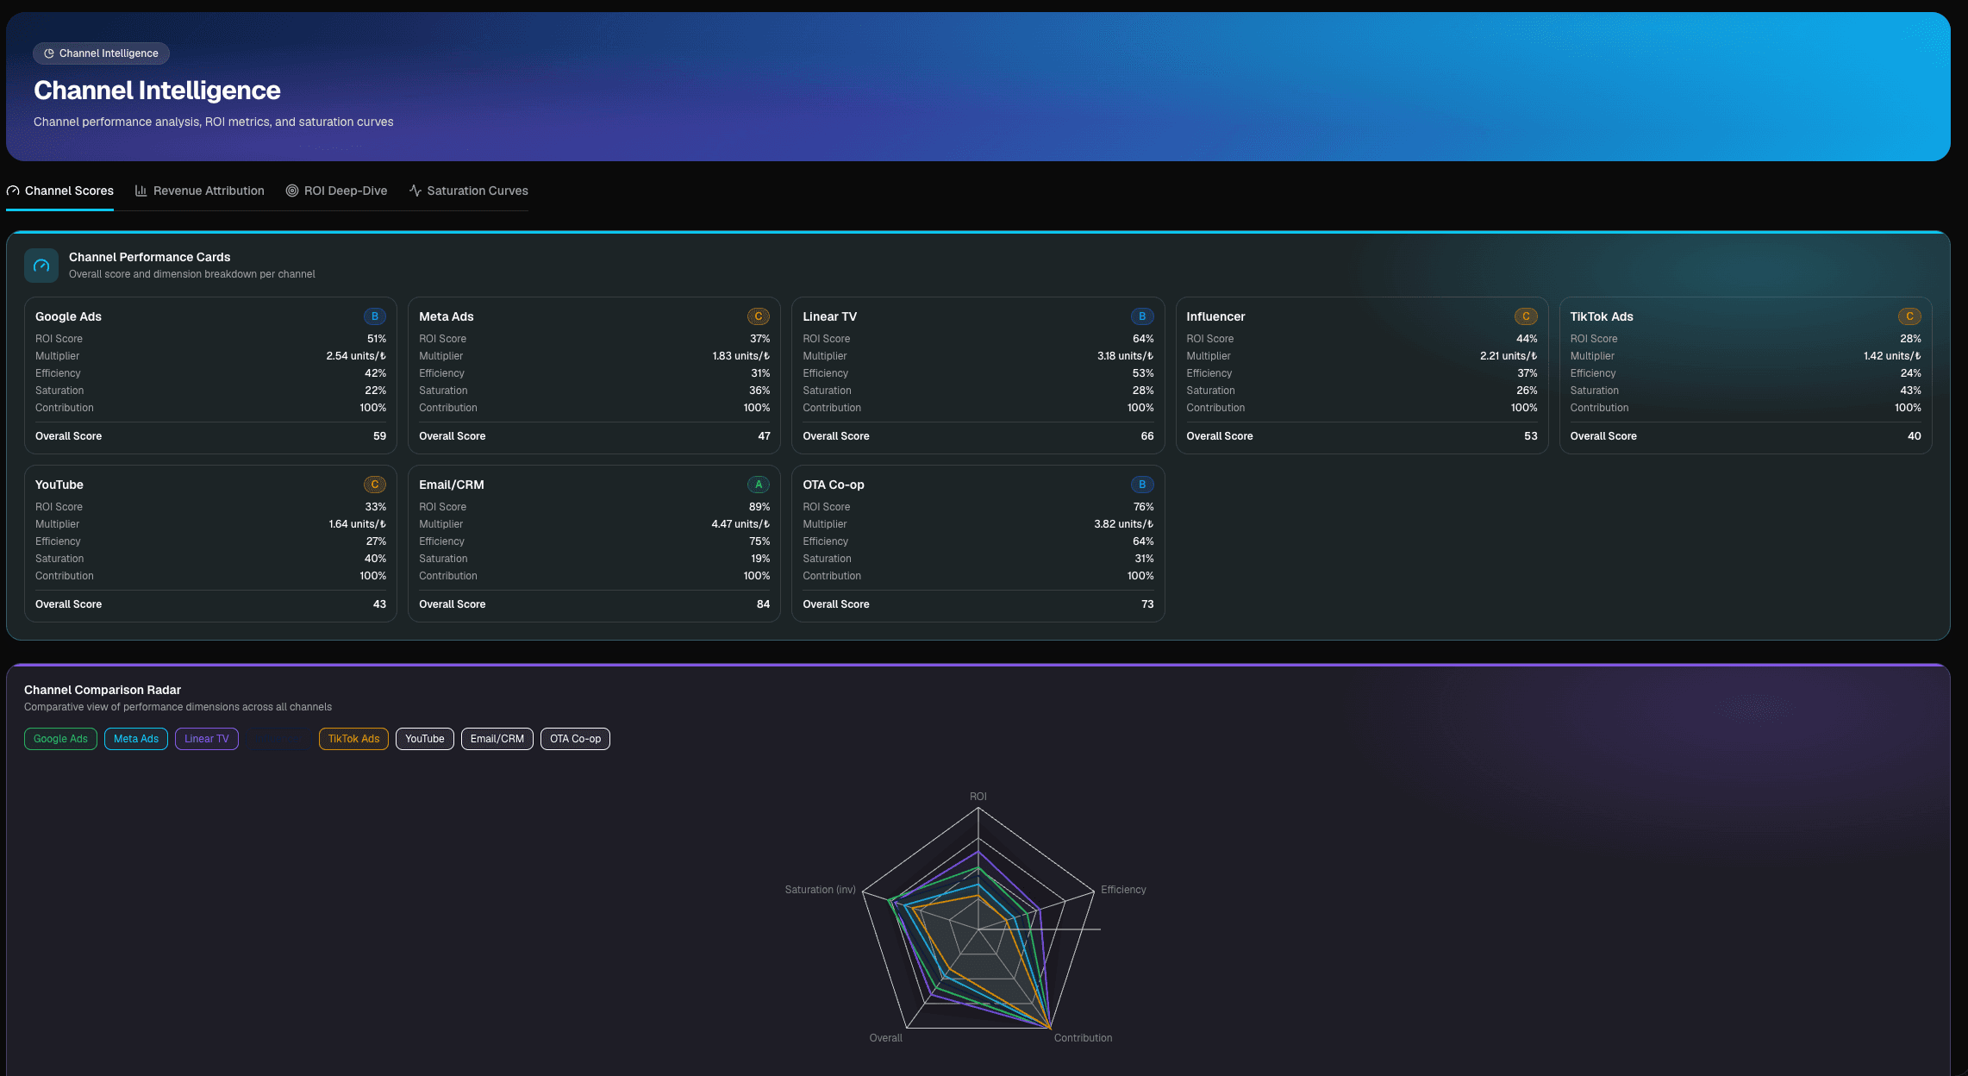
Task: Toggle Meta Ads series on radar
Action: pos(136,739)
